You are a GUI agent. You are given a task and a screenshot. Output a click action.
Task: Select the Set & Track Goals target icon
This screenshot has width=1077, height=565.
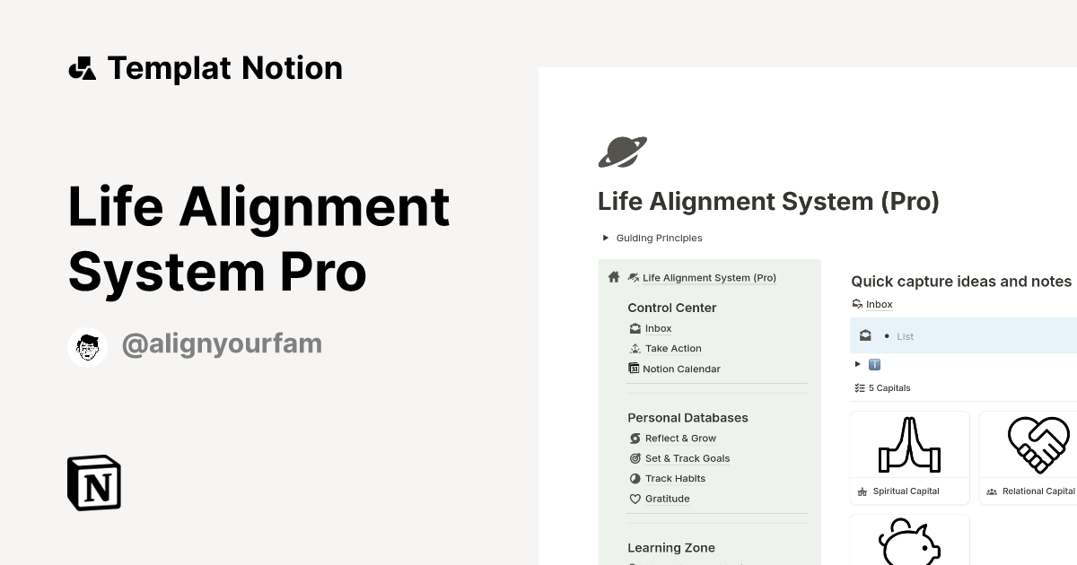coord(635,458)
